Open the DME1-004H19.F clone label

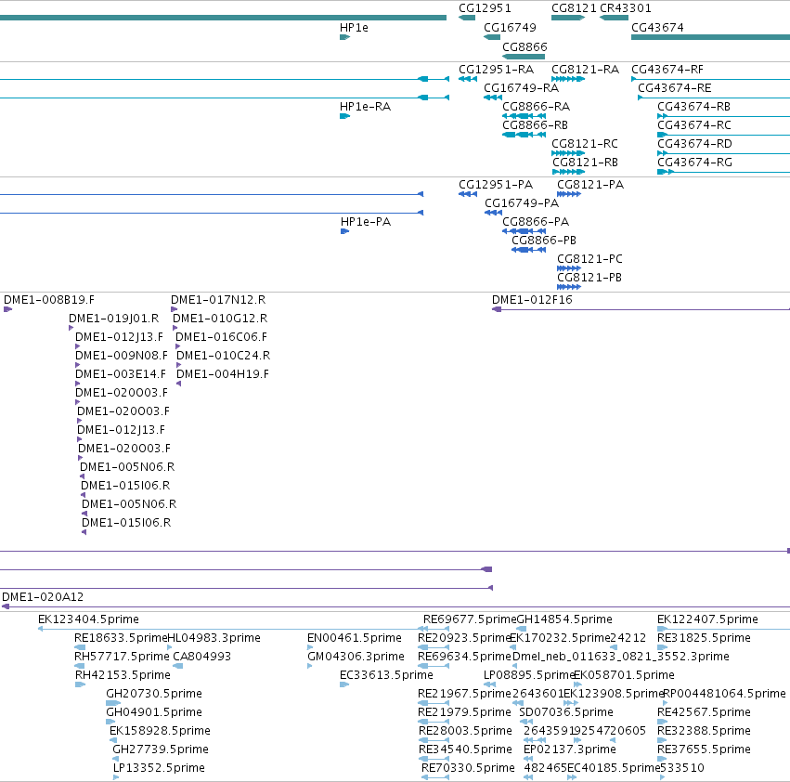coord(223,374)
